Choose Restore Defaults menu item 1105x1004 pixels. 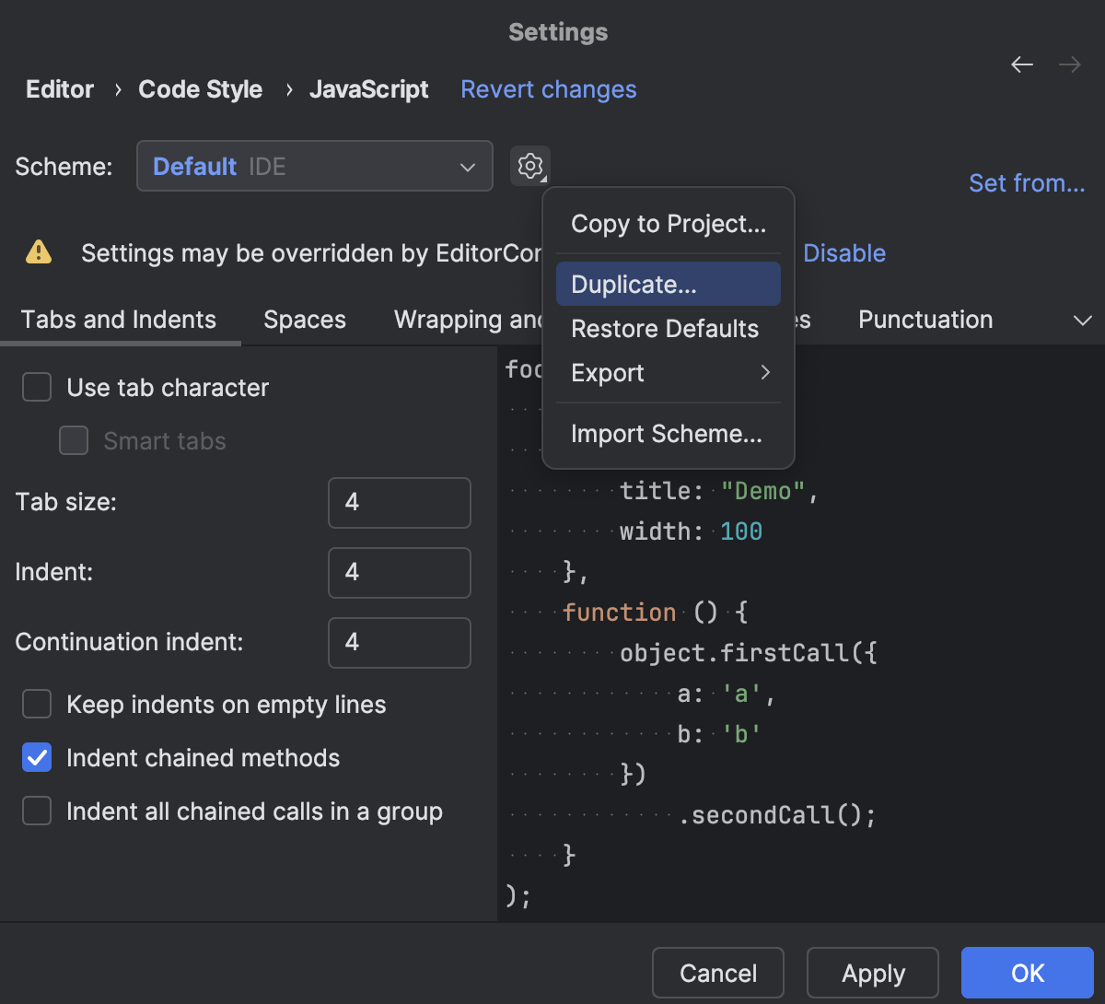[x=669, y=329]
